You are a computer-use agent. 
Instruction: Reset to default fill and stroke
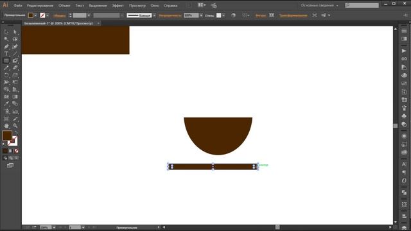(x=3, y=144)
